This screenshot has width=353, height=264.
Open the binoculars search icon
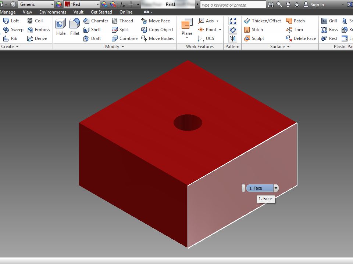point(271,4)
